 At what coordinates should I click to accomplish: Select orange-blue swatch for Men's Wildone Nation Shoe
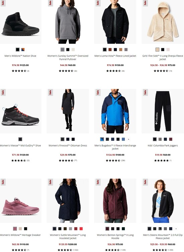23,50
